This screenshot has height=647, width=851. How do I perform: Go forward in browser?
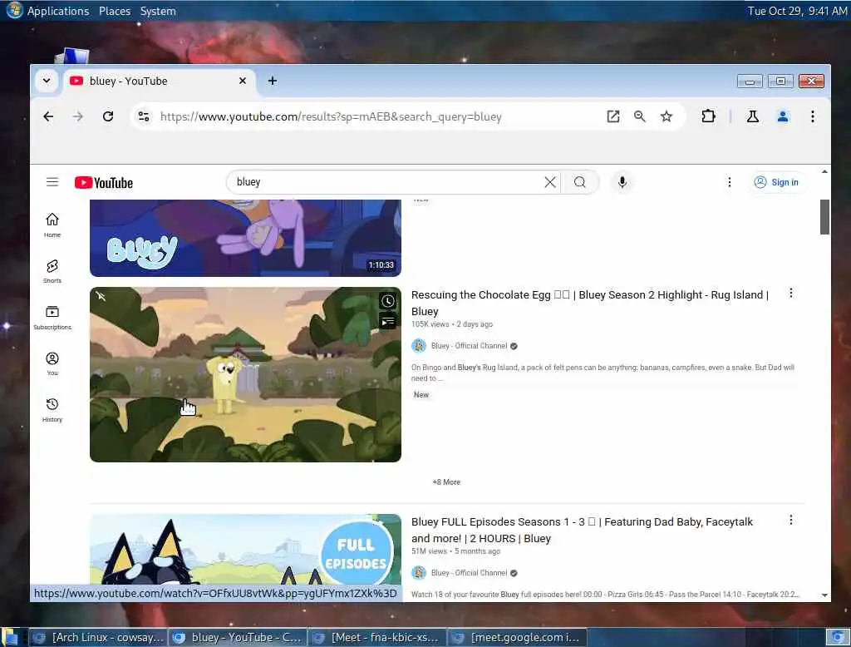[x=78, y=116]
